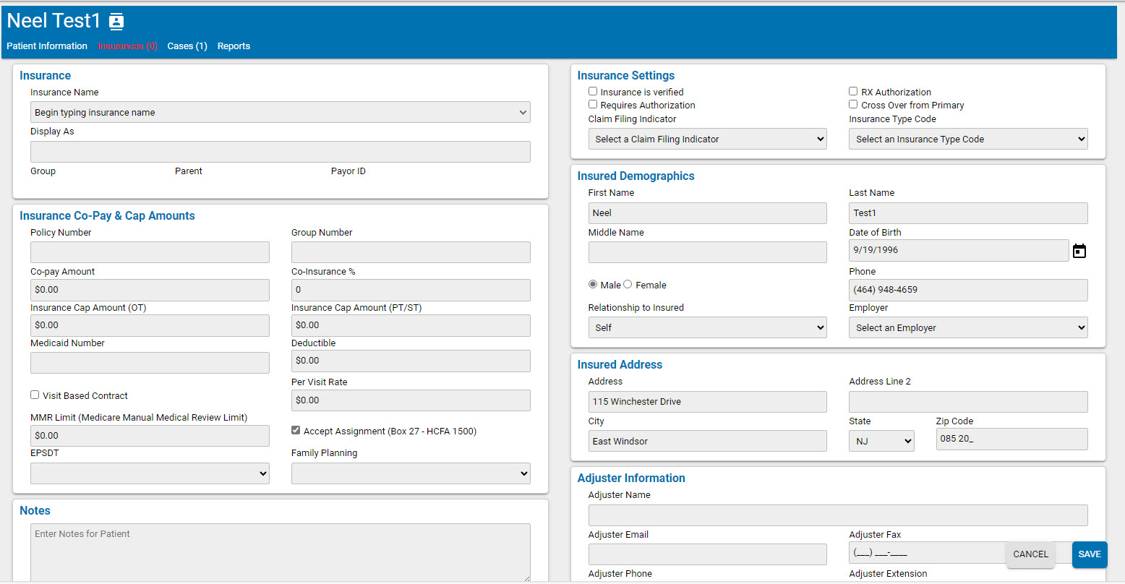Open the Insurance Type Code dropdown

pos(967,139)
